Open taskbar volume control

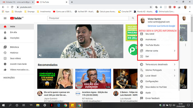[x=174, y=105]
